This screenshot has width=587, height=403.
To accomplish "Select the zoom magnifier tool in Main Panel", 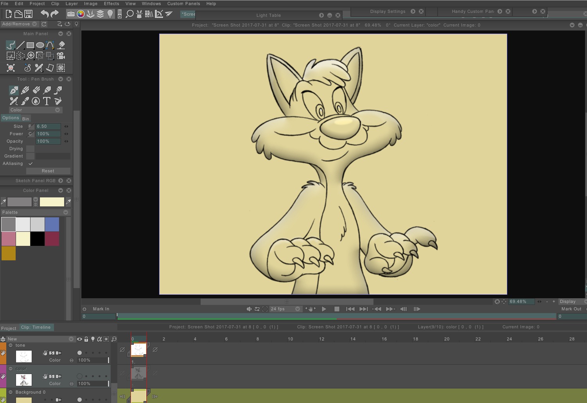I will 31,56.
